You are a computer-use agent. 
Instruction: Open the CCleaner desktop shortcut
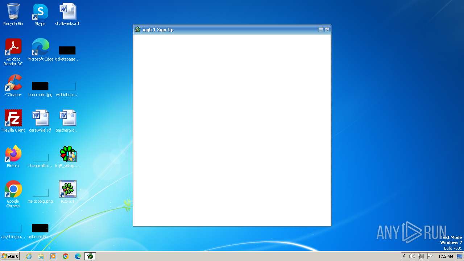point(13,86)
